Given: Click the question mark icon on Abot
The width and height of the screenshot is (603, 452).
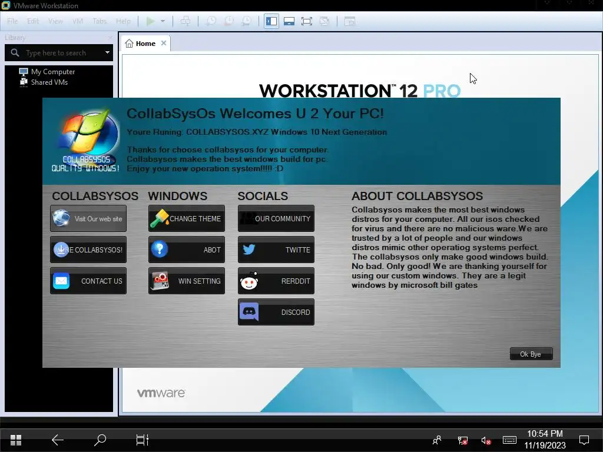Looking at the screenshot, I should 159,249.
